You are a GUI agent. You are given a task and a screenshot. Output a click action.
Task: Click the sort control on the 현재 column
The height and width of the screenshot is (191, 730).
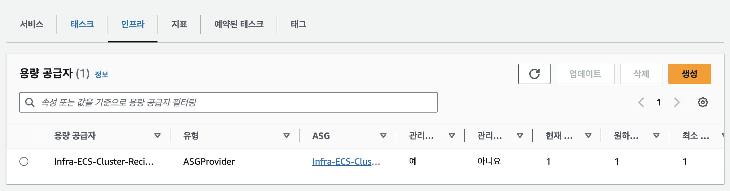pos(588,136)
